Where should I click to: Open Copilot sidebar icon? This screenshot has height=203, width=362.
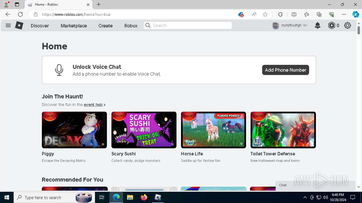pyautogui.click(x=355, y=14)
